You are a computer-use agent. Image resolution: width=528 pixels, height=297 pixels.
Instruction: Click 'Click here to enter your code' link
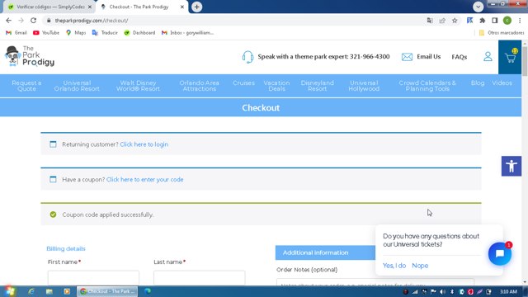[145, 180]
